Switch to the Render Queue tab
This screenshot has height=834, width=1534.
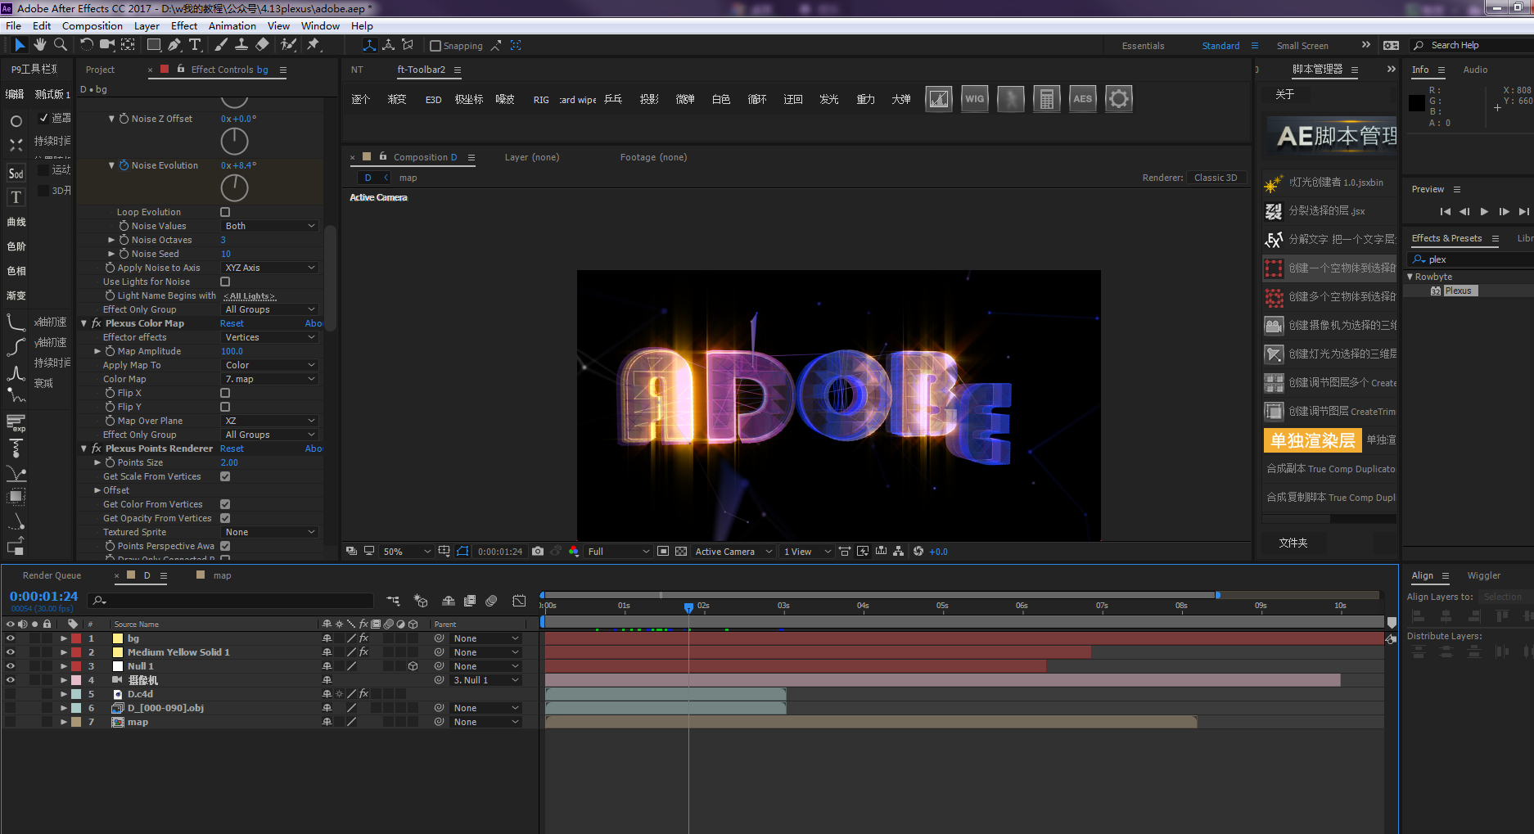pyautogui.click(x=52, y=575)
